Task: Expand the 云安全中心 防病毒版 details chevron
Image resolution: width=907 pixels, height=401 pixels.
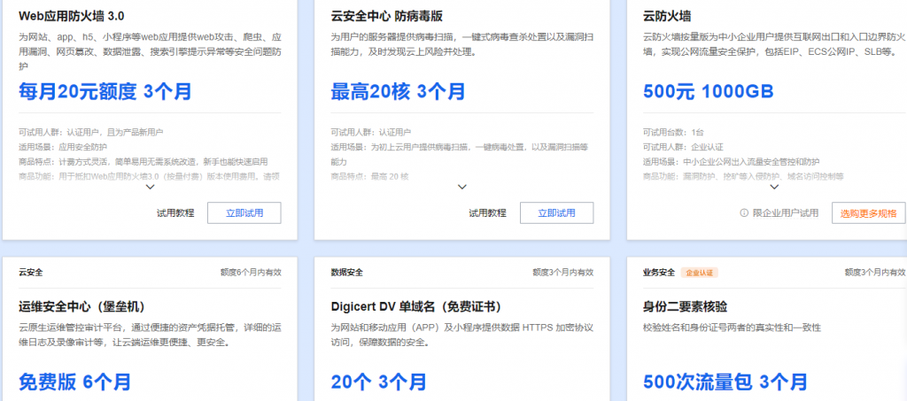Action: click(461, 187)
